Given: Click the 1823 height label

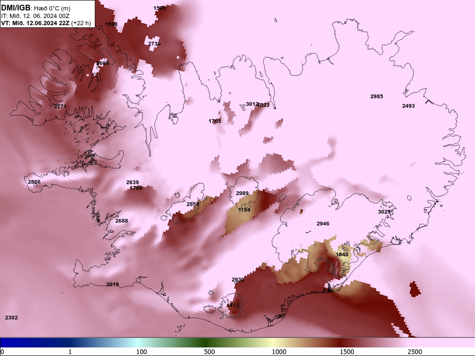Looking at the screenshot, I should [x=264, y=105].
